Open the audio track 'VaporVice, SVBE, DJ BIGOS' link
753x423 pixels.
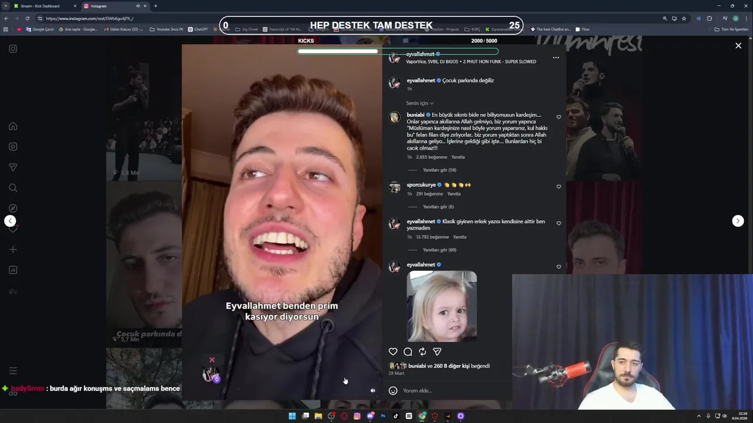pyautogui.click(x=471, y=62)
